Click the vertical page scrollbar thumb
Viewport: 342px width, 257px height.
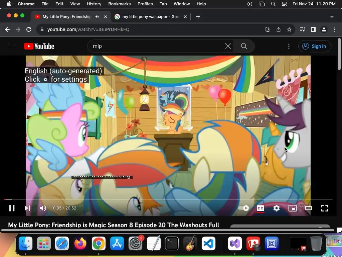(x=339, y=54)
